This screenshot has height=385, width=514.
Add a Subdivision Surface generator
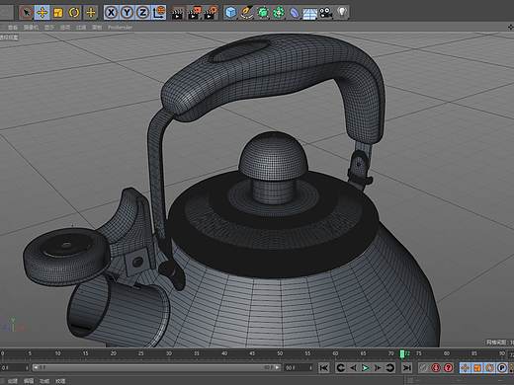(x=263, y=13)
